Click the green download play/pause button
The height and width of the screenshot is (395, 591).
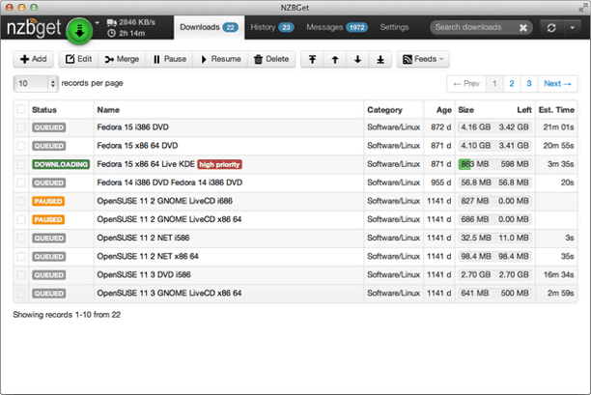79,31
